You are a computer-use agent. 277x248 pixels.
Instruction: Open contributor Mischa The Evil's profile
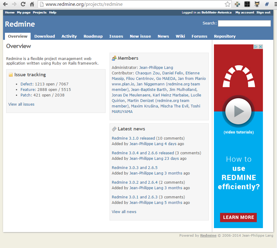tap(174, 106)
